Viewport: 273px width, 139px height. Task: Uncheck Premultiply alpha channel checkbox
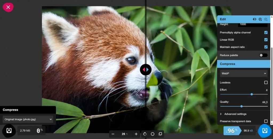(x=266, y=33)
